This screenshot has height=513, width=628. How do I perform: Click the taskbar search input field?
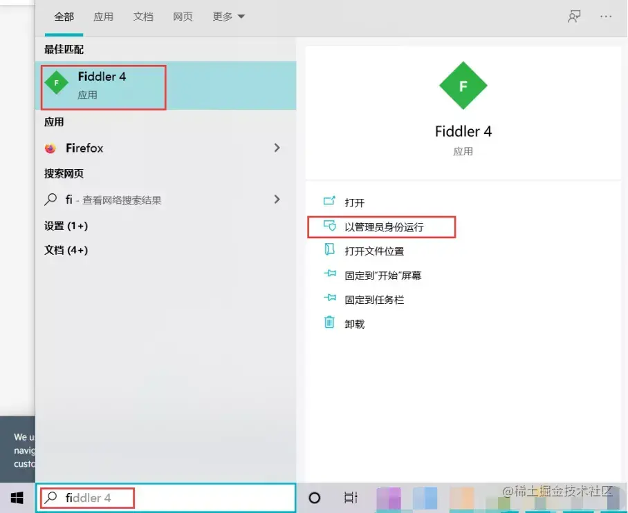166,498
